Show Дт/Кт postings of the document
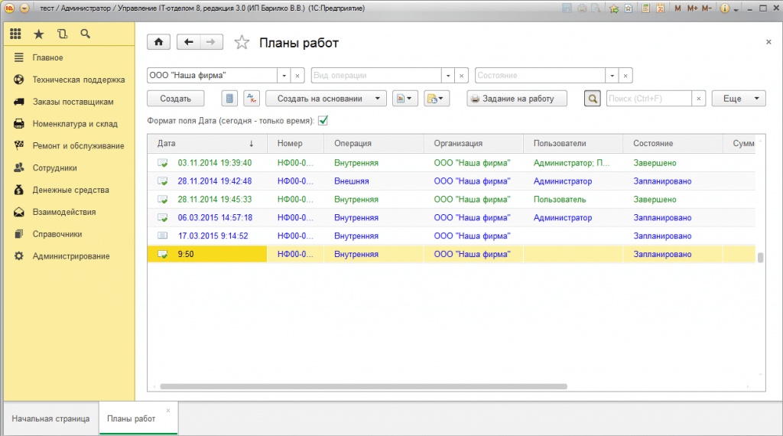The height and width of the screenshot is (436, 783). 252,99
